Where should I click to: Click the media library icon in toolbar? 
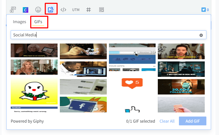coord(13,10)
